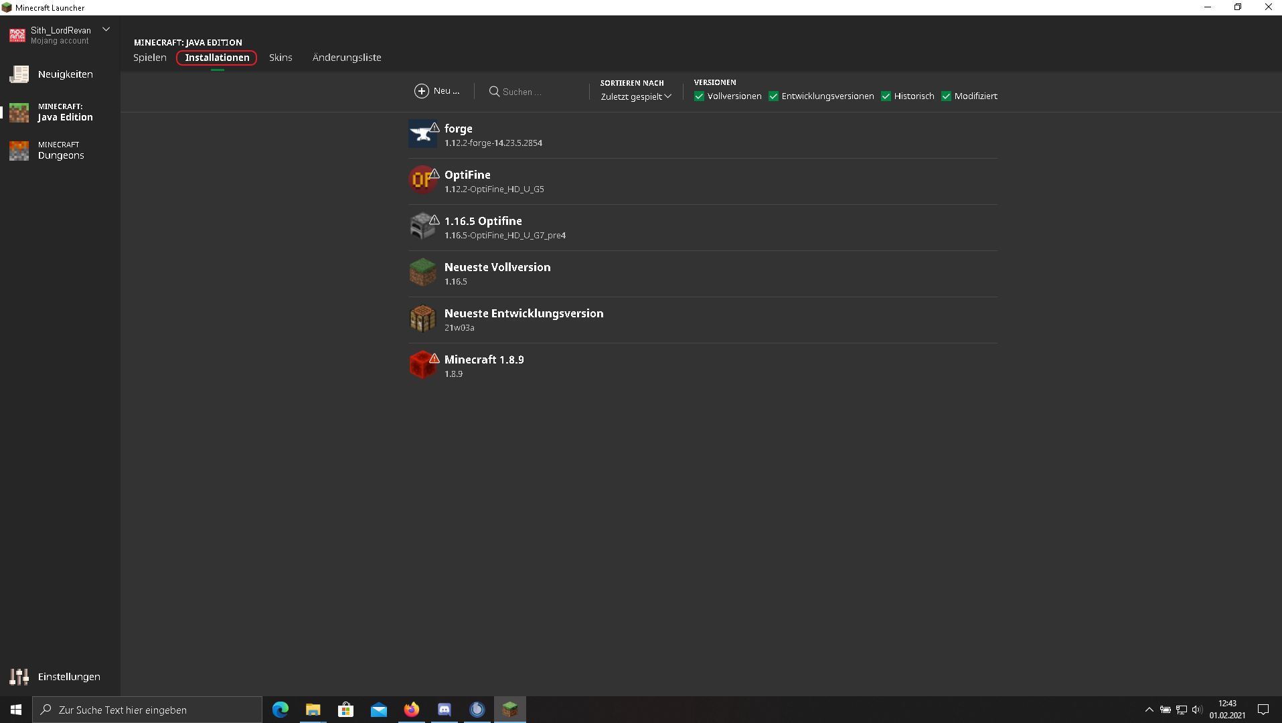Click the grass block icon of Neueste Vollversion
This screenshot has height=723, width=1282.
click(x=422, y=272)
